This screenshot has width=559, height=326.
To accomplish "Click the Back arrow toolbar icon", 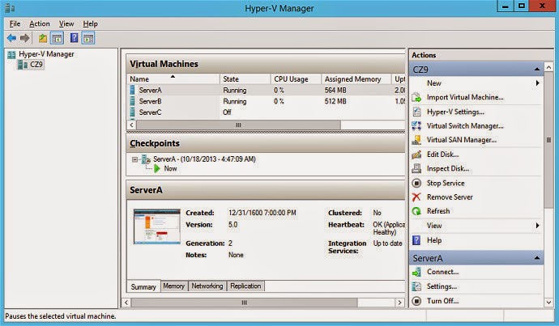I will pyautogui.click(x=12, y=38).
